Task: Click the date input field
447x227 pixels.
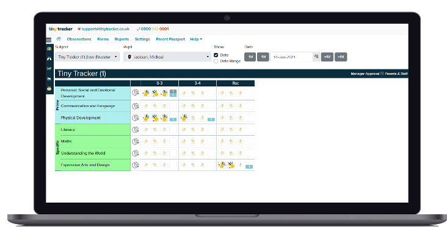Action: click(x=291, y=57)
